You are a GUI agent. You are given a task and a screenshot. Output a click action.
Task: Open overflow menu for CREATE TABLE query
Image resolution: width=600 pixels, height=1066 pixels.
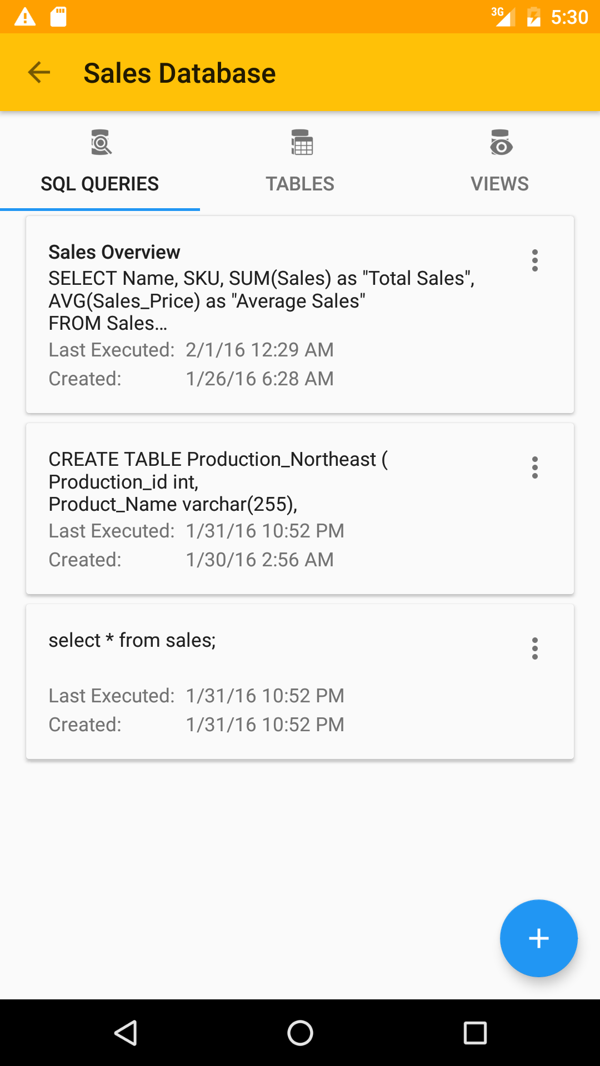(x=535, y=467)
